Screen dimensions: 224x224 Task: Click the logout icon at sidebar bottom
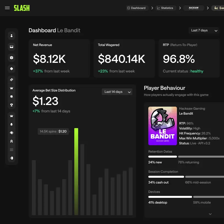[12, 158]
